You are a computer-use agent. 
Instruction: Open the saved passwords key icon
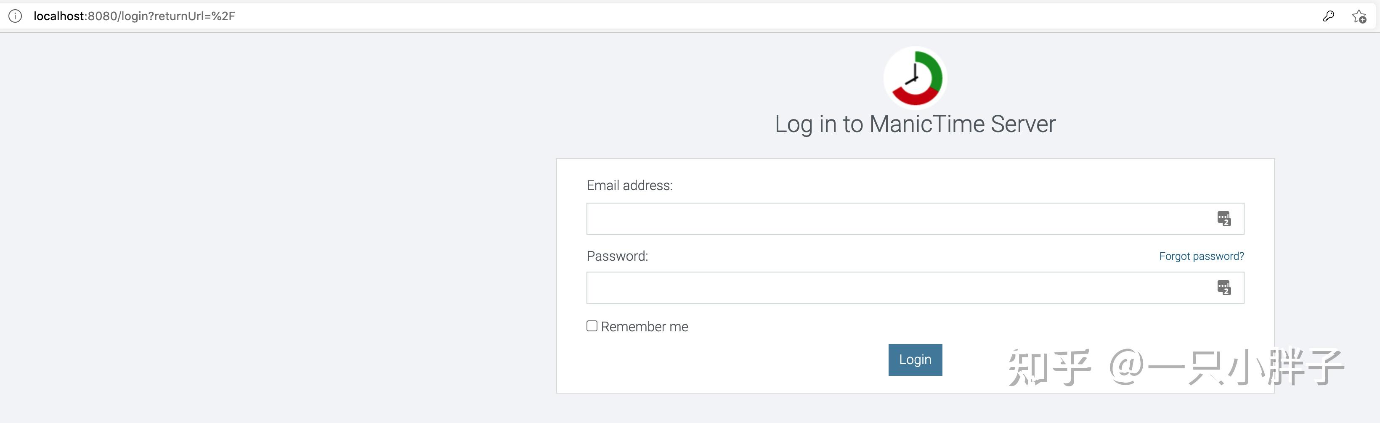(x=1328, y=16)
